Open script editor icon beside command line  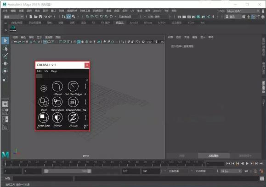point(262,178)
